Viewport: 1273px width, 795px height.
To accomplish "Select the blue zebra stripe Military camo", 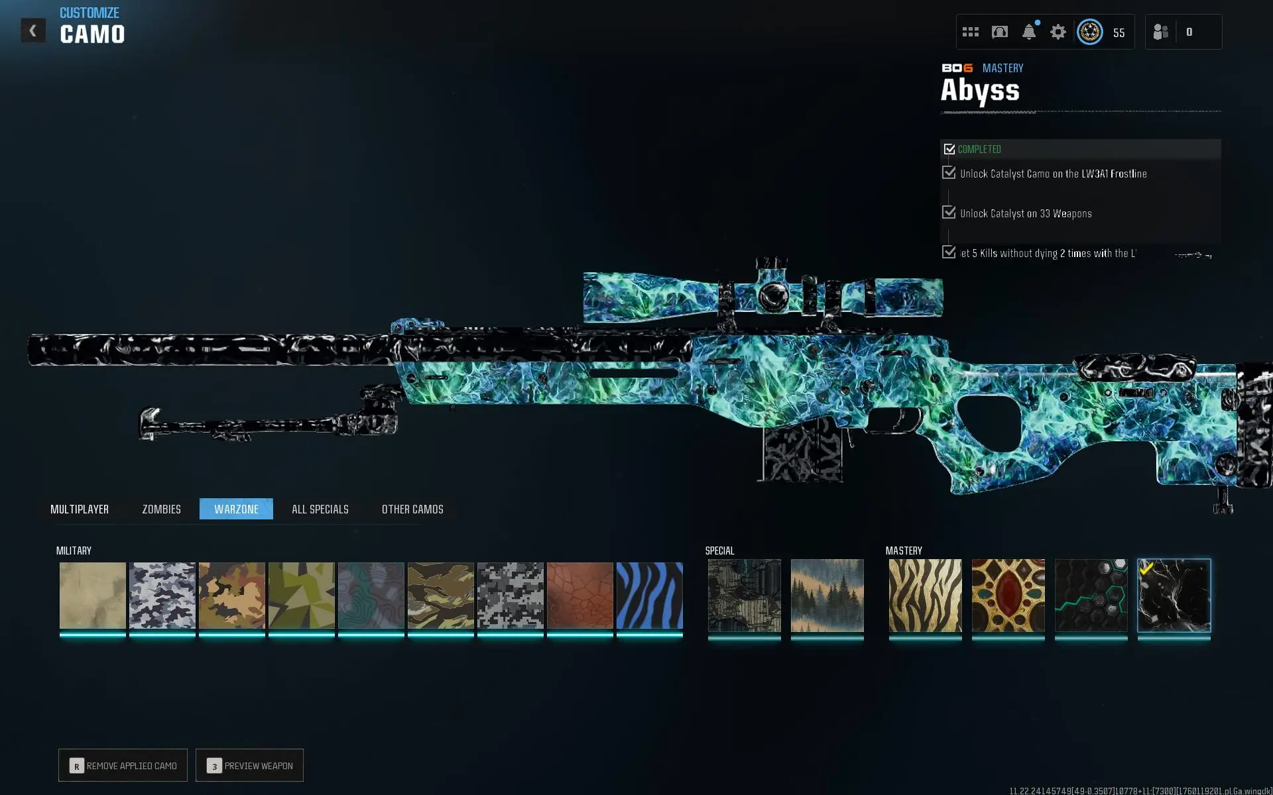I will coord(650,596).
